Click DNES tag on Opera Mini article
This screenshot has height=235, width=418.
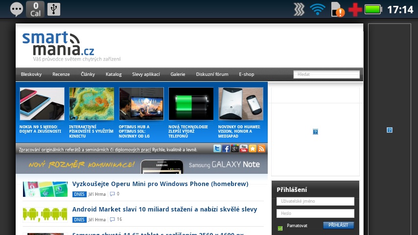point(79,194)
